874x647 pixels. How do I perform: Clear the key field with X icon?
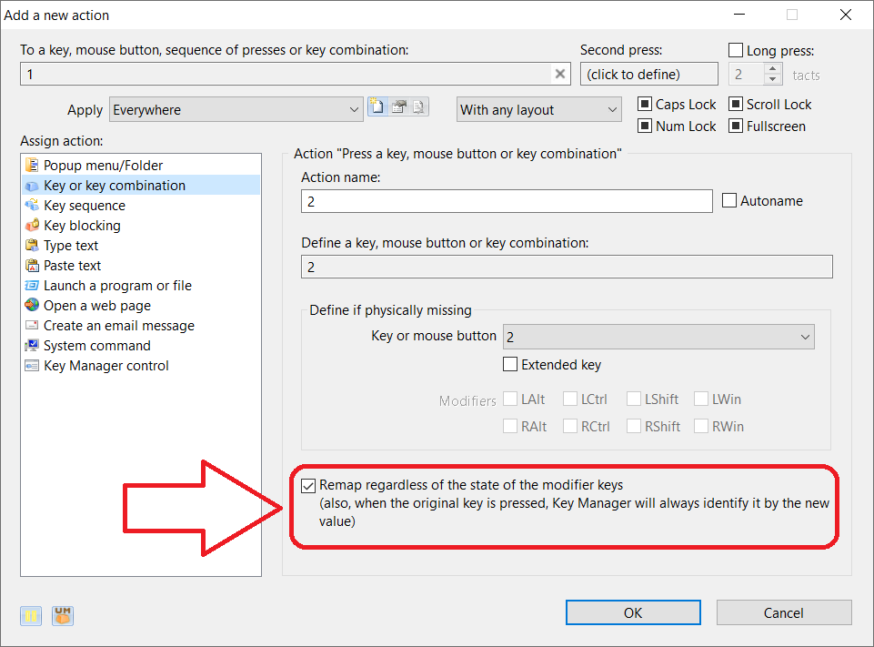coord(560,74)
